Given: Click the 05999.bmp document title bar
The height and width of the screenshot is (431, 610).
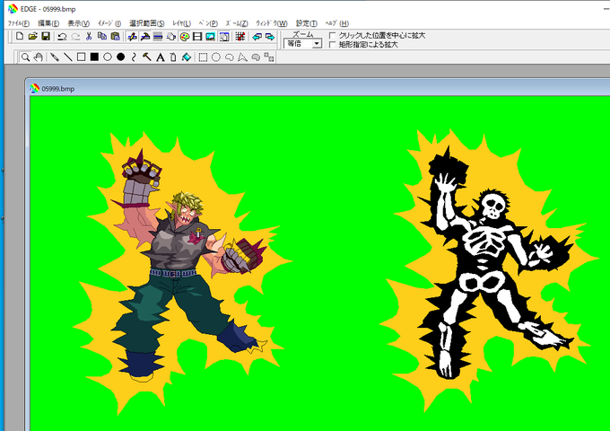Looking at the screenshot, I should [x=319, y=88].
